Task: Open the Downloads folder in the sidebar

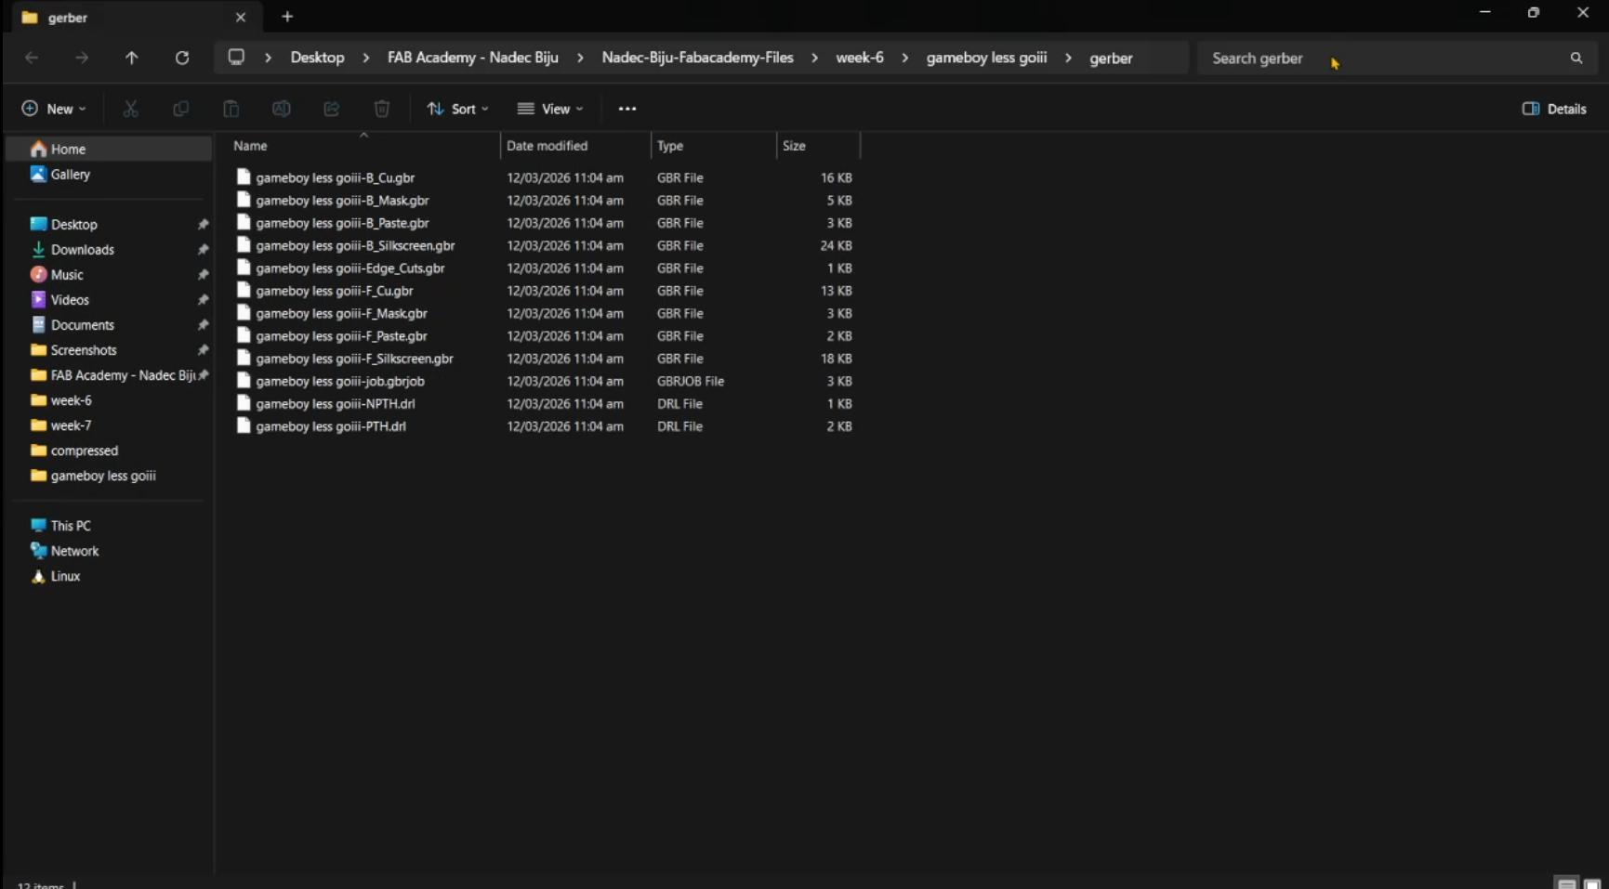Action: [x=83, y=249]
